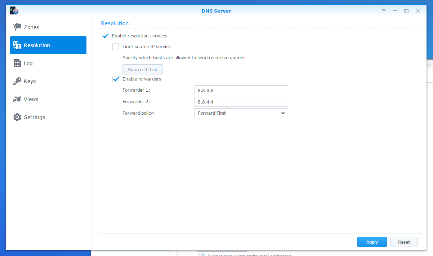Click the Keys icon in sidebar
Image resolution: width=433 pixels, height=256 pixels.
17,81
